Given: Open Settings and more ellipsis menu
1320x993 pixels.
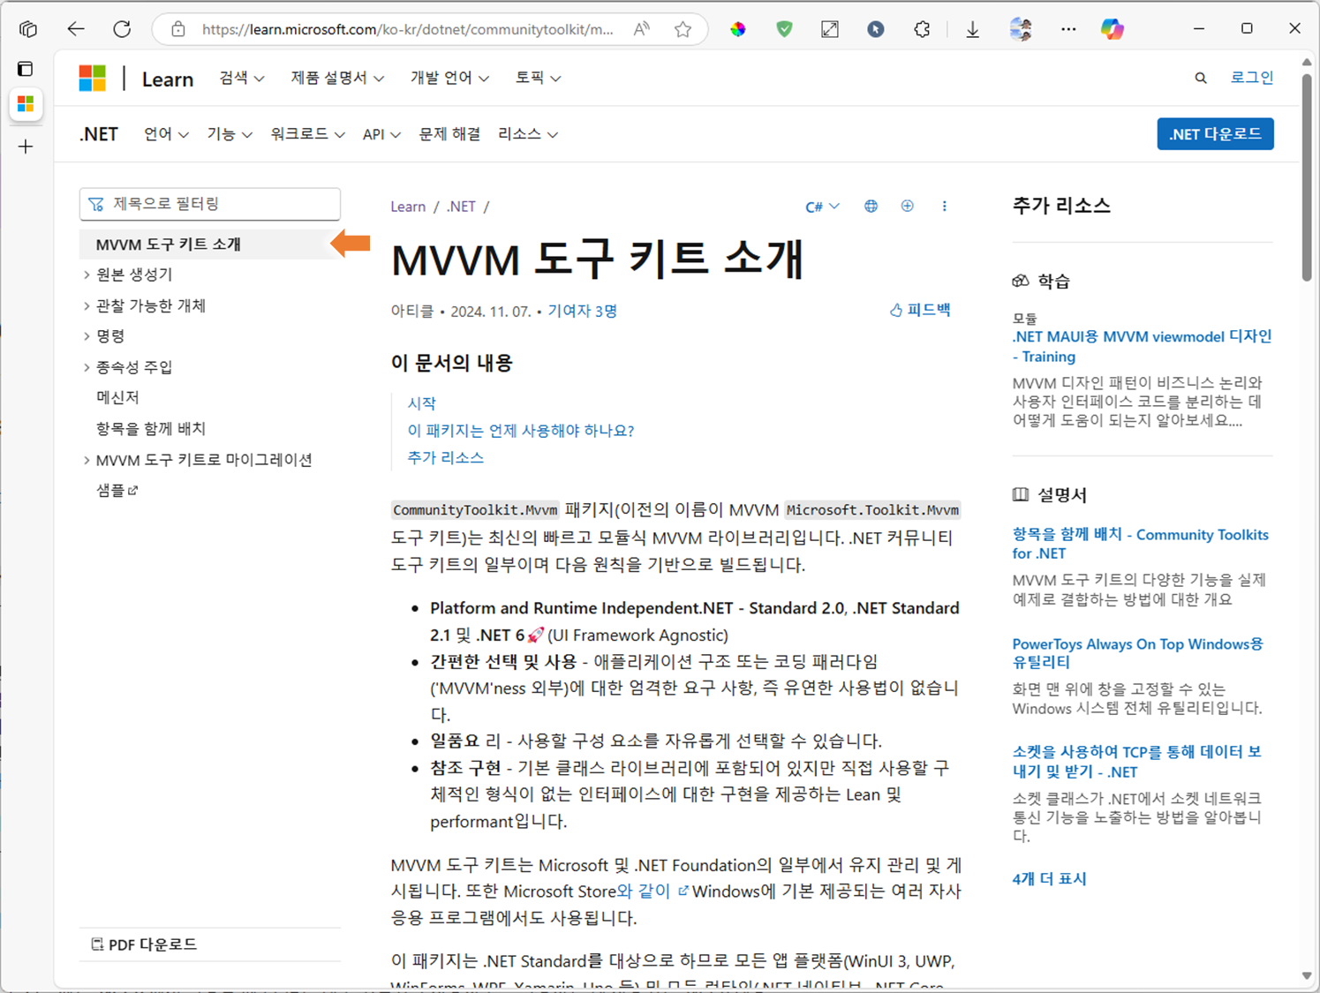Looking at the screenshot, I should (1068, 29).
